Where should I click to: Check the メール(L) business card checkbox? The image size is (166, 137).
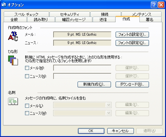tap(27, 106)
